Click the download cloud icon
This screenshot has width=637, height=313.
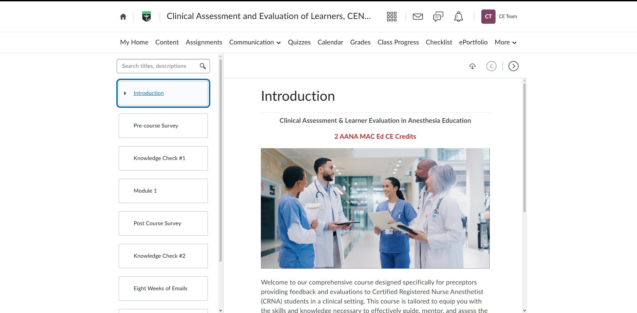pos(472,66)
